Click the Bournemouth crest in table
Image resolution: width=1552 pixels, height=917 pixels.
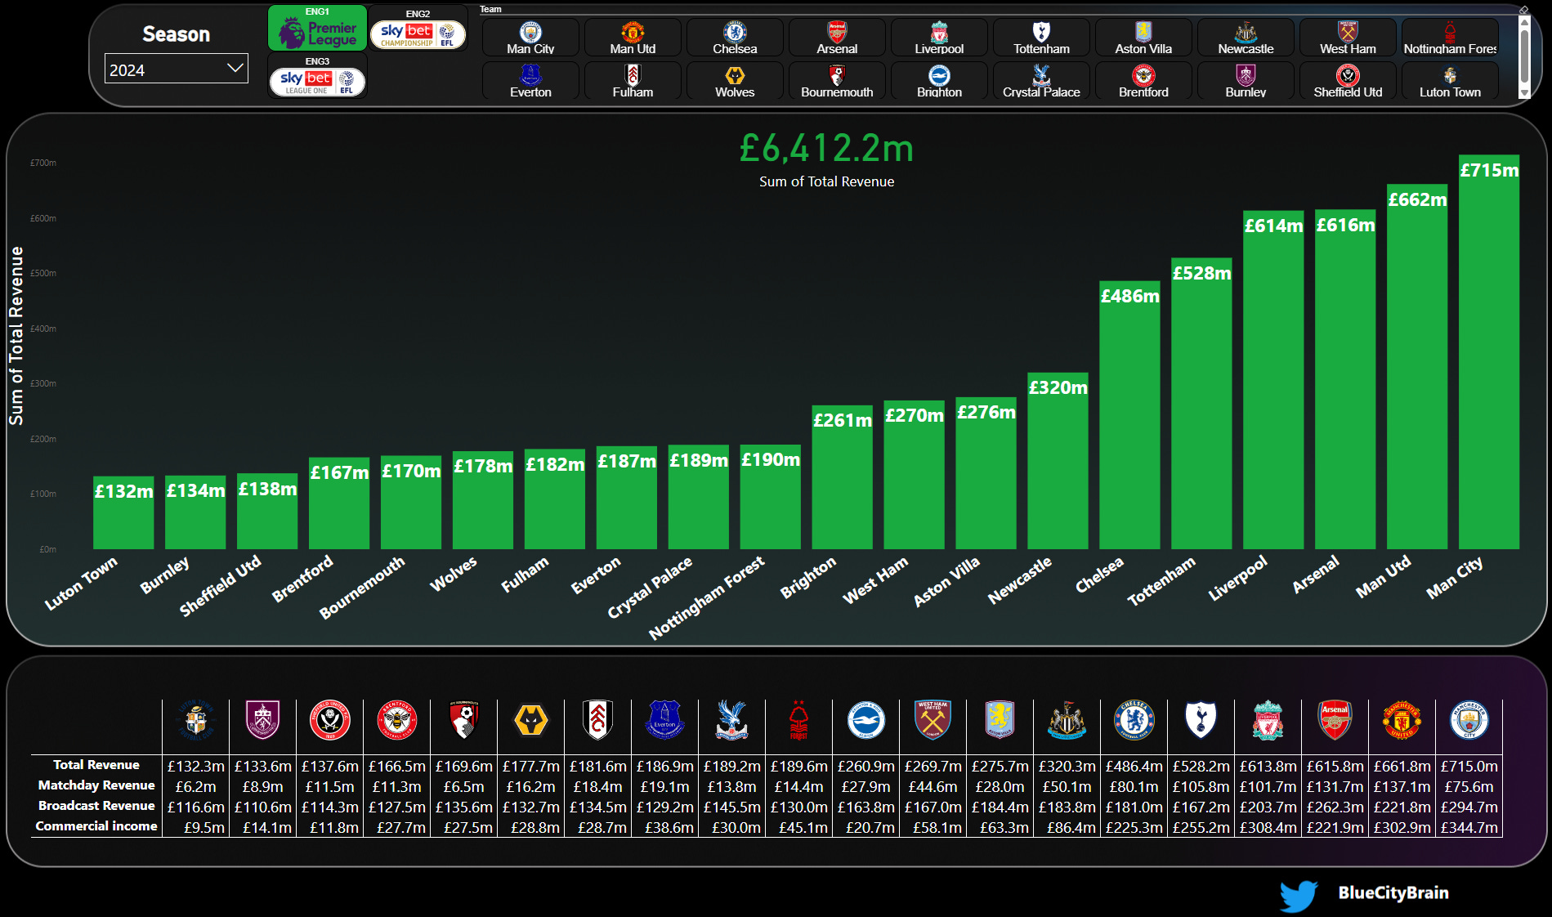[x=464, y=720]
